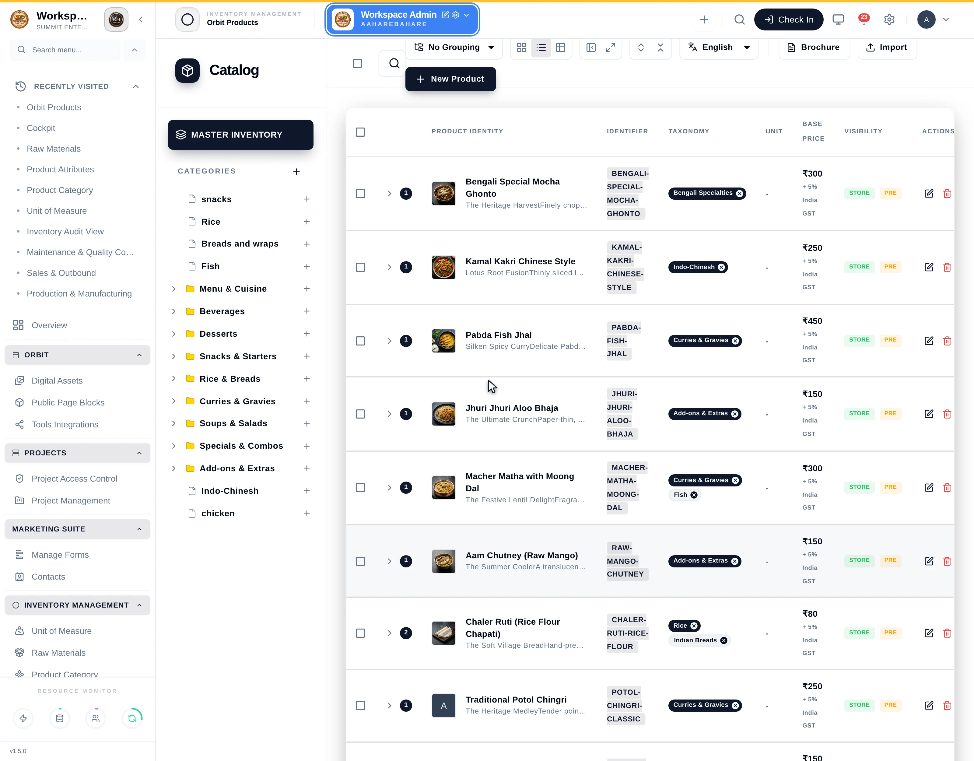Select Aam Chutney row checkbox
The width and height of the screenshot is (974, 761).
pyautogui.click(x=360, y=561)
